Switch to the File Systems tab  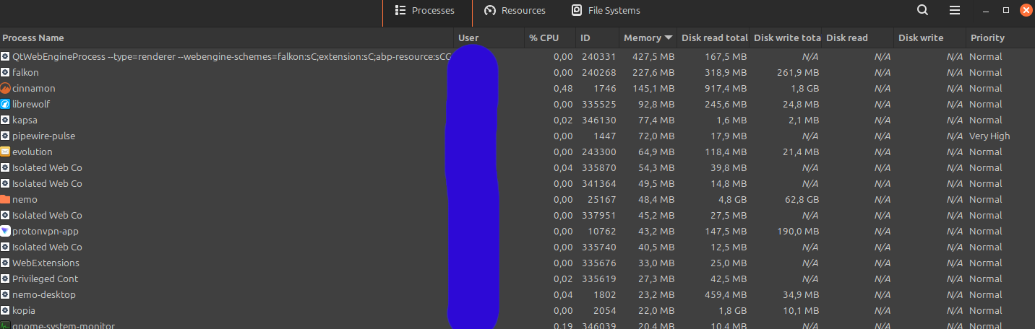pos(606,11)
